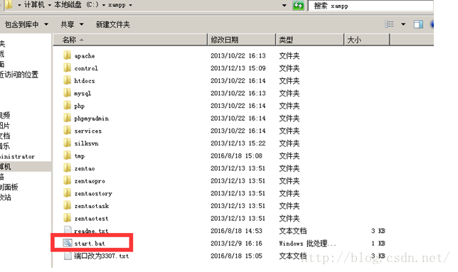
Task: Click the green refresh button in address bar
Action: pyautogui.click(x=298, y=5)
